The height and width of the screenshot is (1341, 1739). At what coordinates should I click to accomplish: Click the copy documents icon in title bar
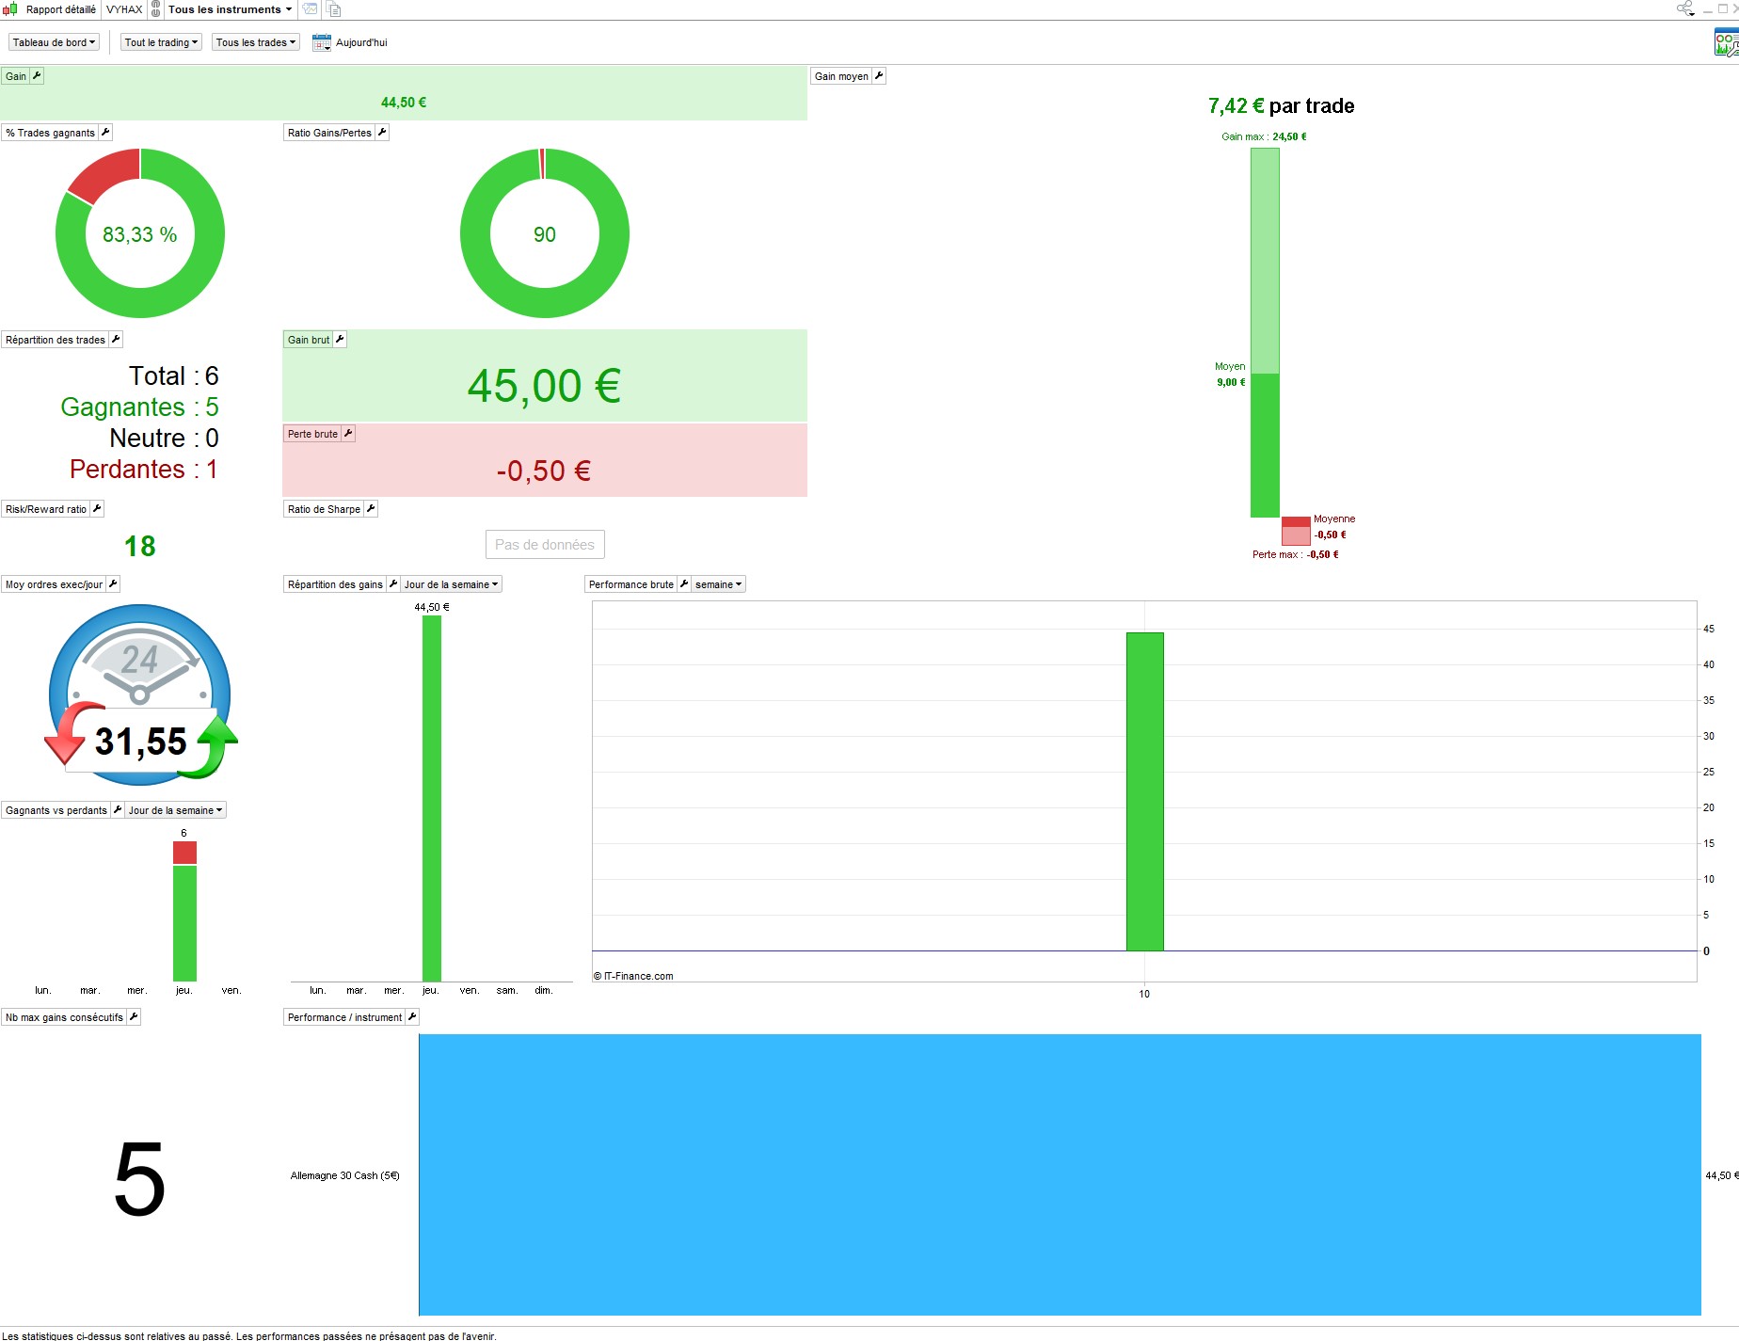(x=334, y=9)
